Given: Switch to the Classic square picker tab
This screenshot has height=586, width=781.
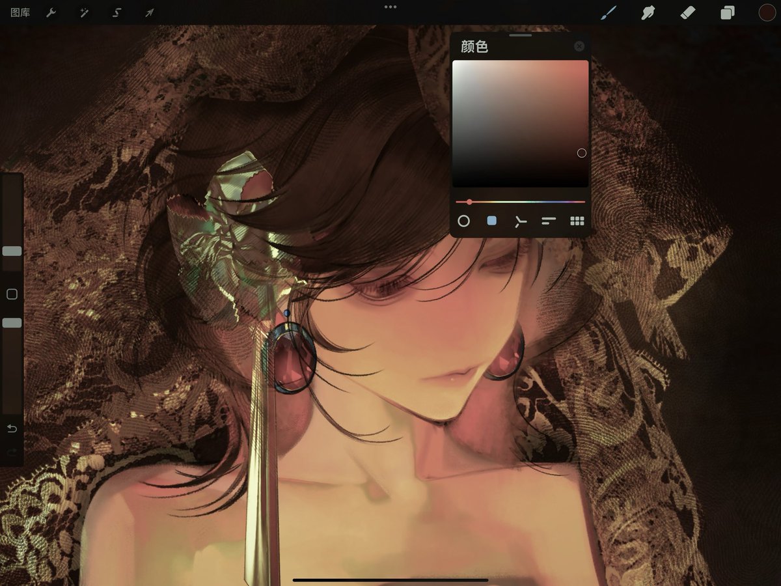Looking at the screenshot, I should coord(492,221).
